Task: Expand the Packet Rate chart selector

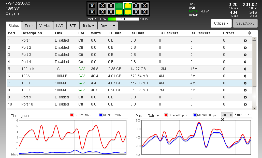Action: point(147,116)
